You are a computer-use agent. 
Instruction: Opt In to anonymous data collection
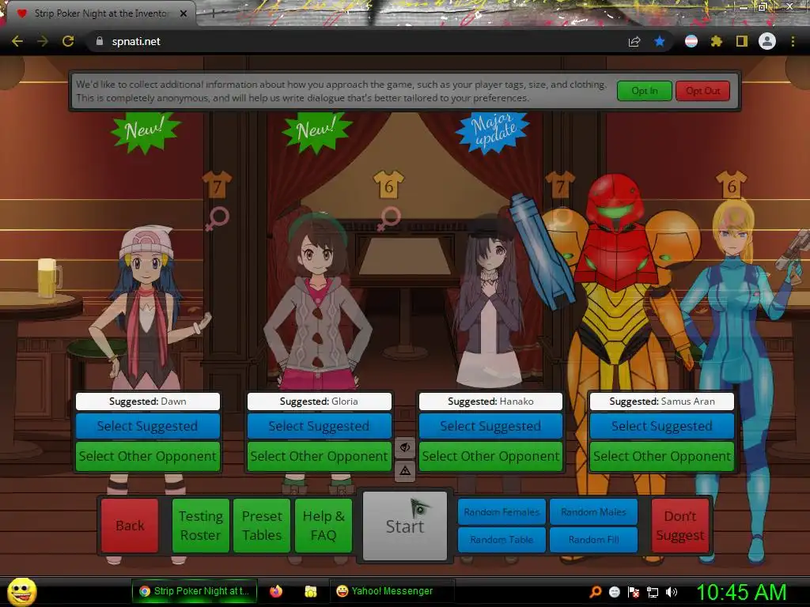click(x=644, y=91)
